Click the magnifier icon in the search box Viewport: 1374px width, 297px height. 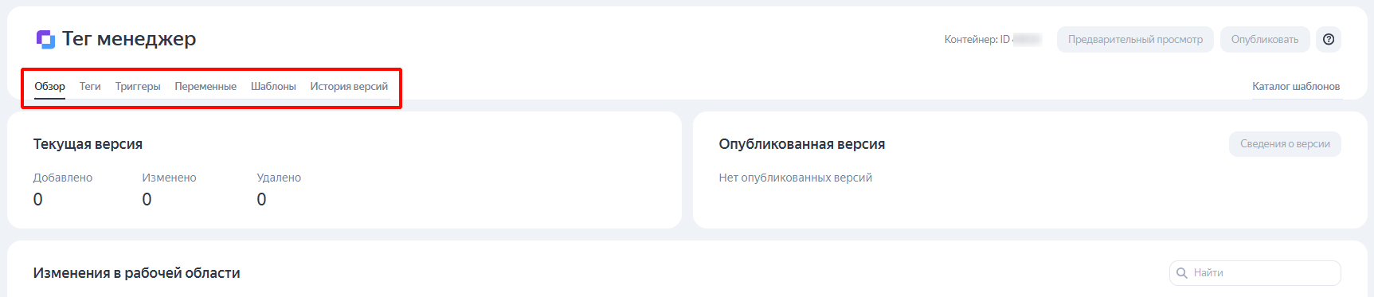tap(1182, 273)
